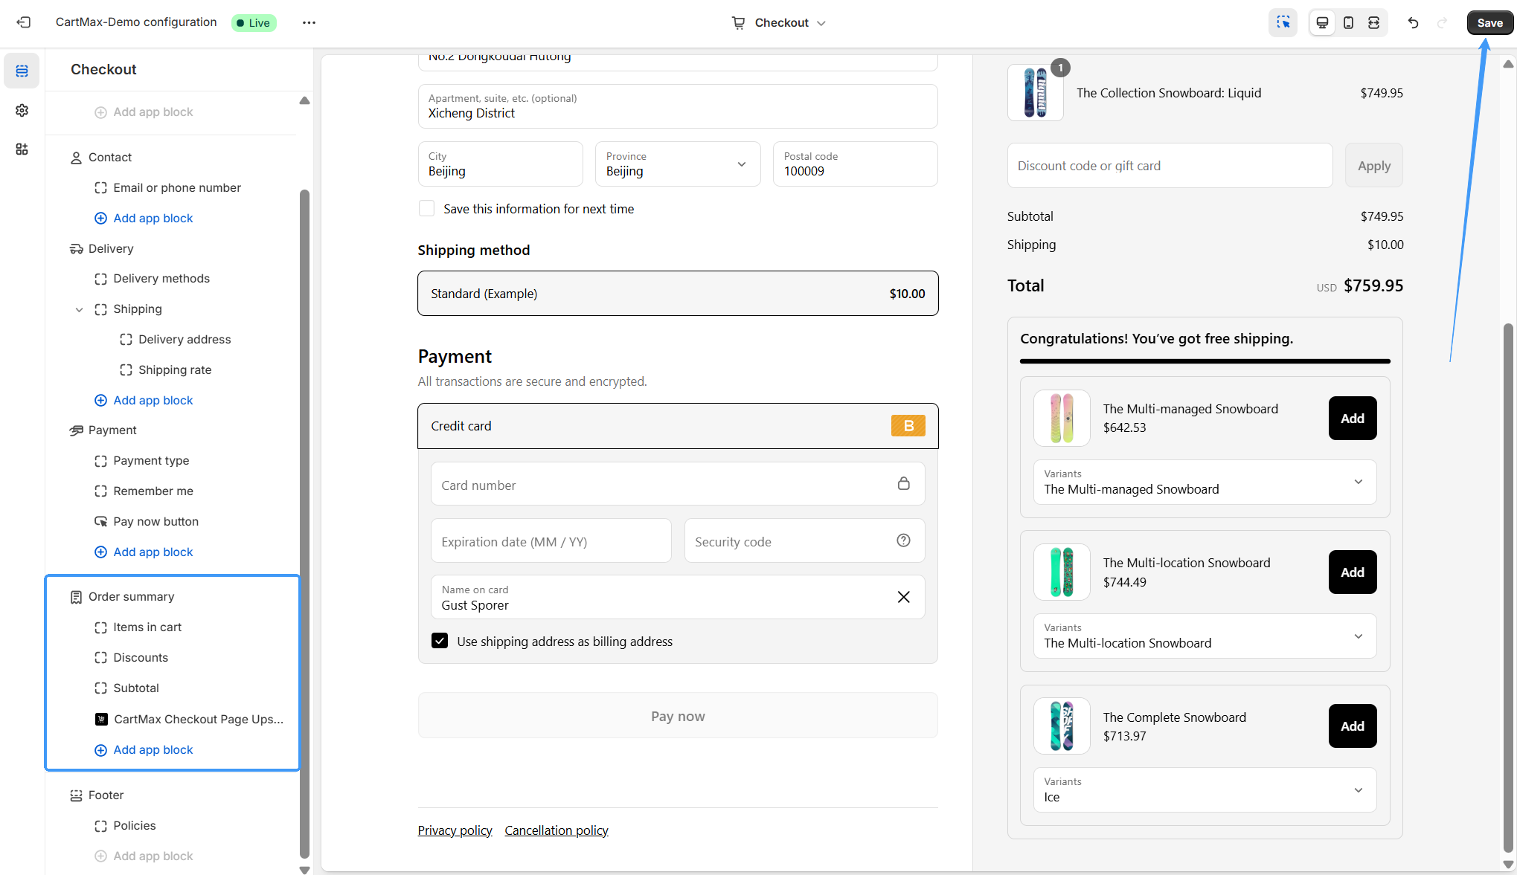The width and height of the screenshot is (1517, 875).
Task: Open the Privacy policy link
Action: pyautogui.click(x=455, y=830)
